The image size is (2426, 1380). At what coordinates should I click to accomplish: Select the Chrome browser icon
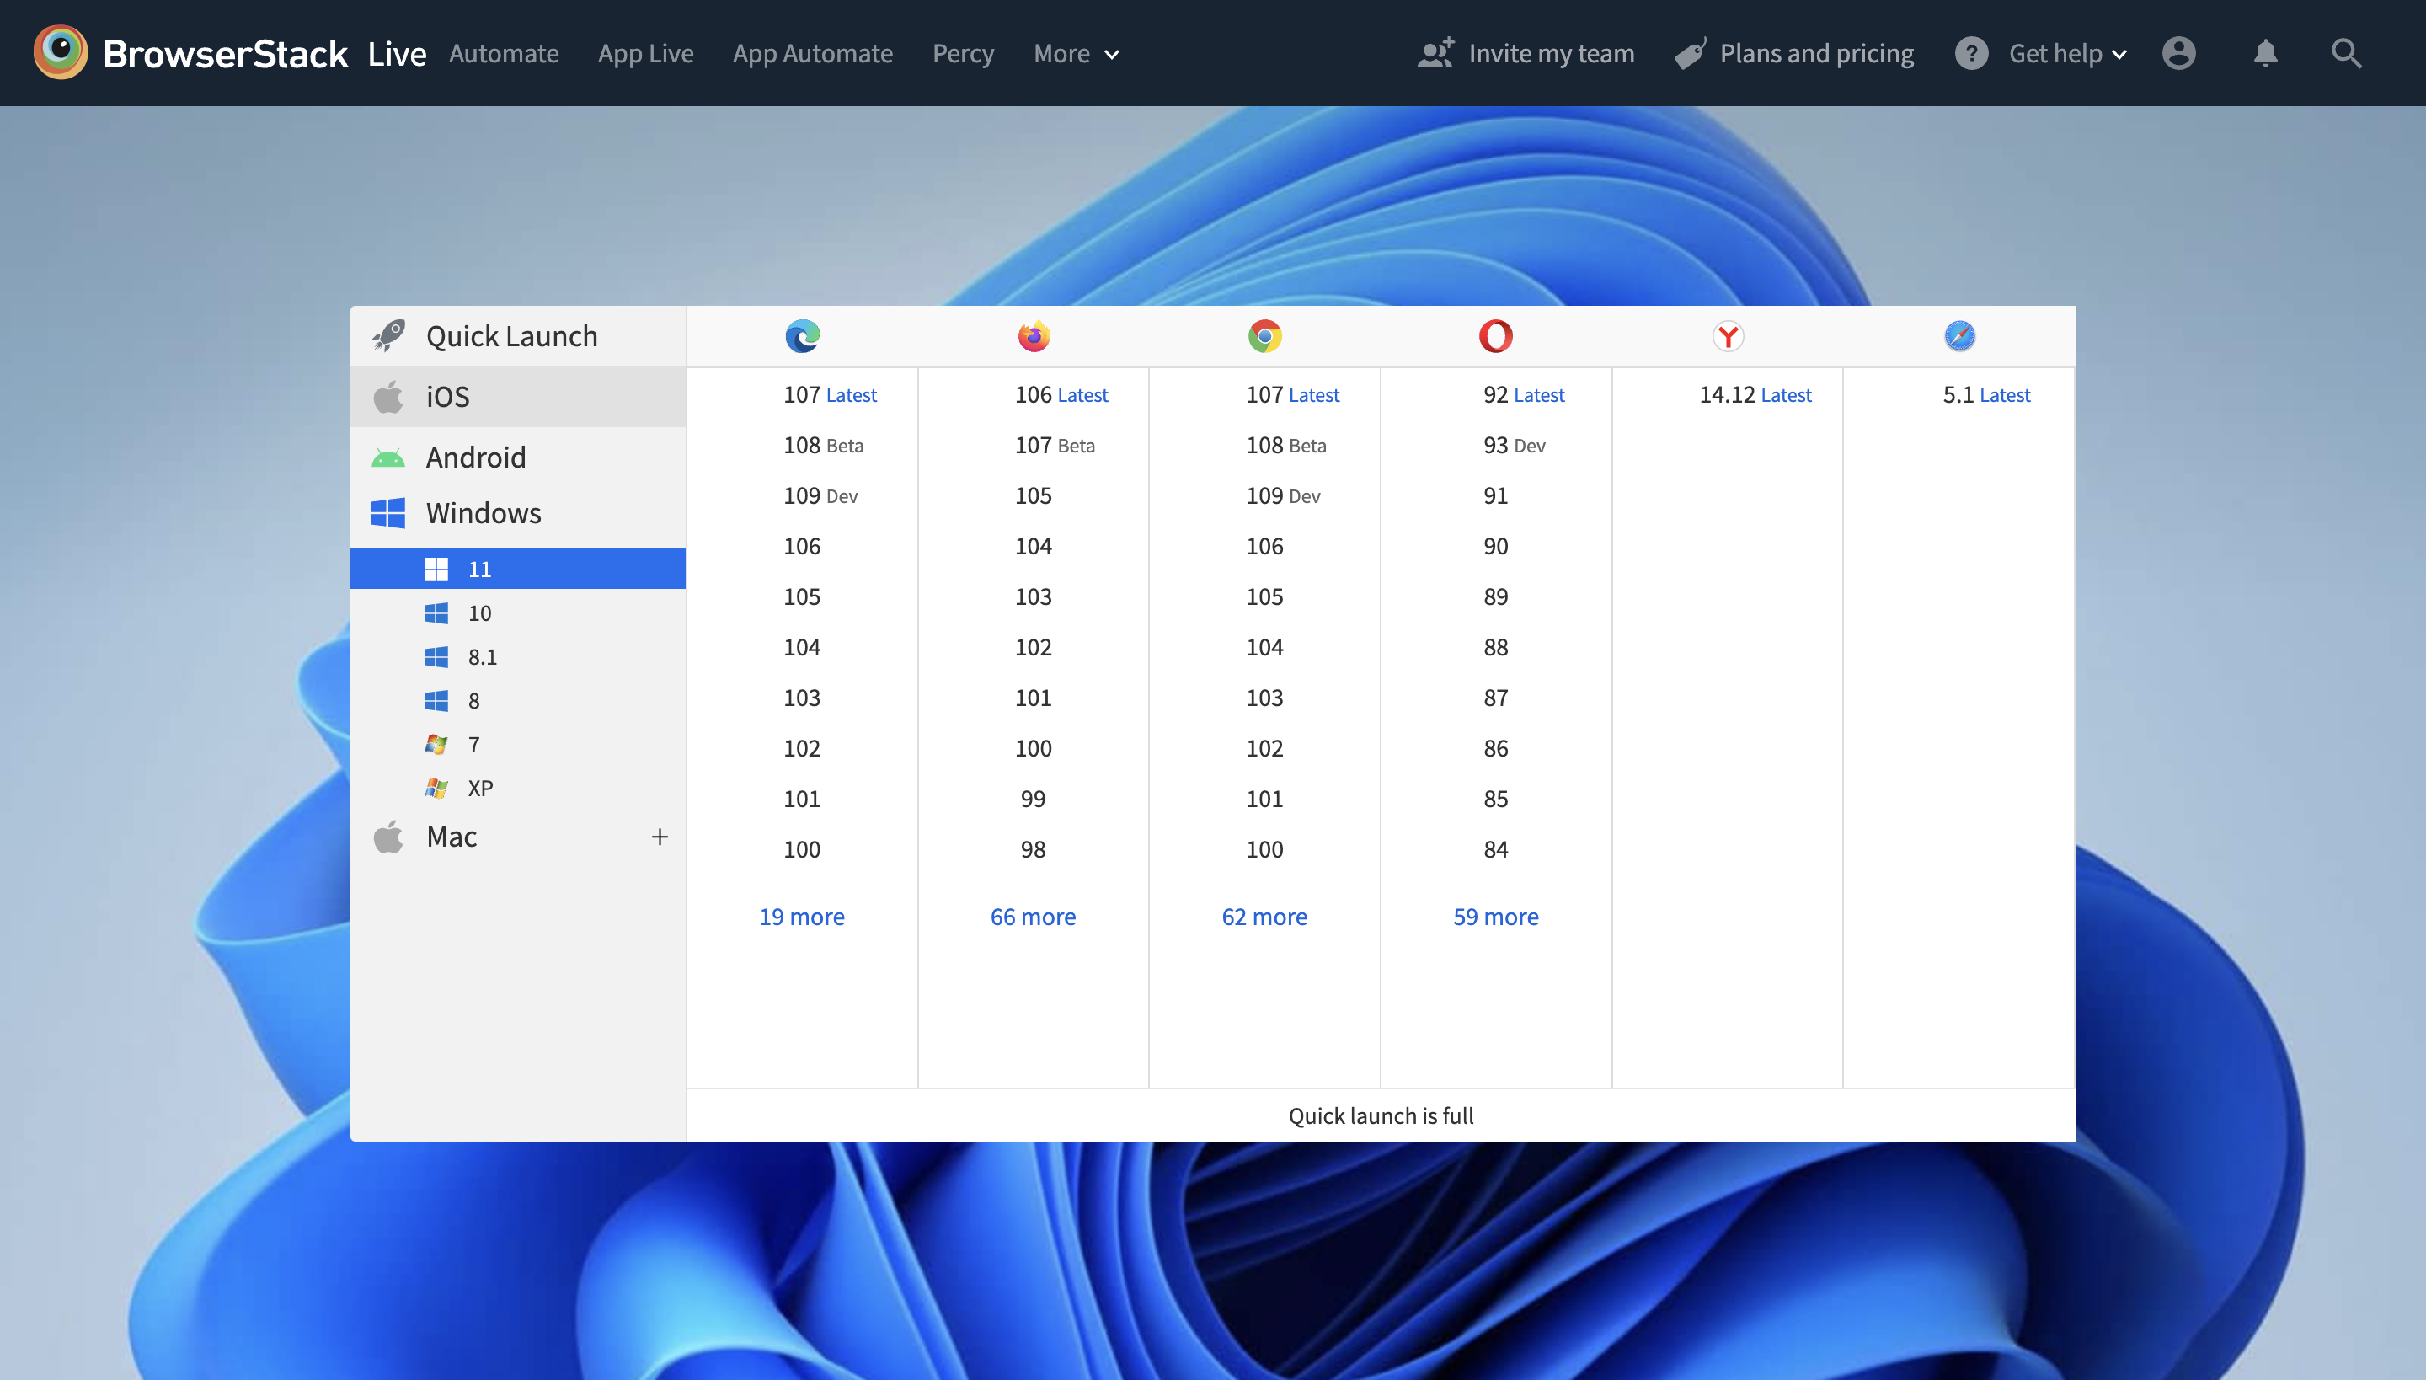click(1264, 335)
